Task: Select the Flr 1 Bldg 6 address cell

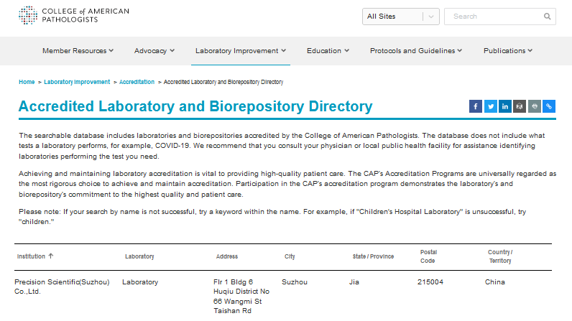Action: 241,296
